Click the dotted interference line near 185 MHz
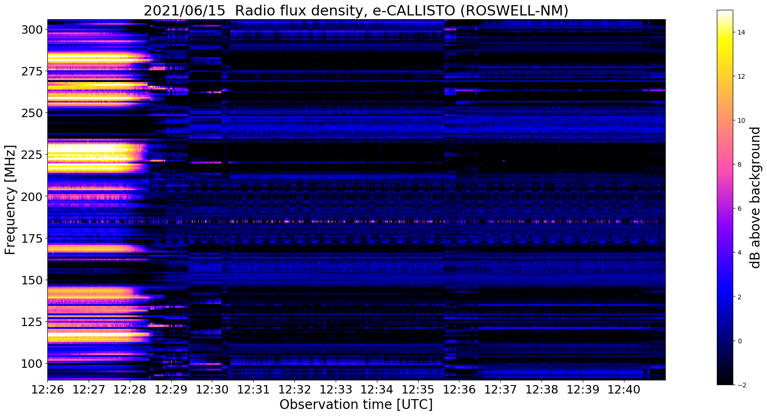This screenshot has width=767, height=416. [x=356, y=221]
